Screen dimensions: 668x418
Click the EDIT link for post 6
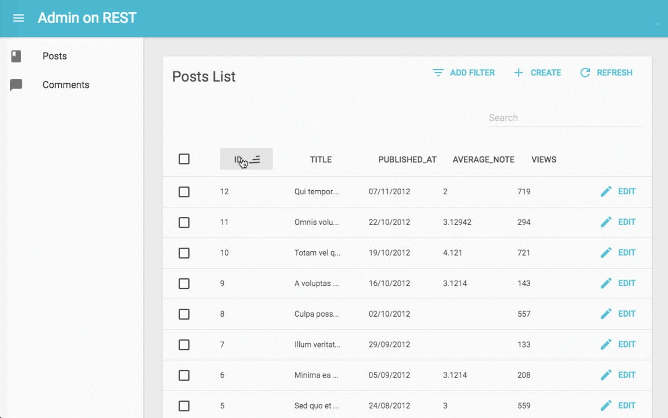[627, 375]
